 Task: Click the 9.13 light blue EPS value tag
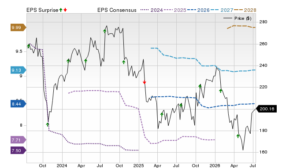(x=19, y=70)
